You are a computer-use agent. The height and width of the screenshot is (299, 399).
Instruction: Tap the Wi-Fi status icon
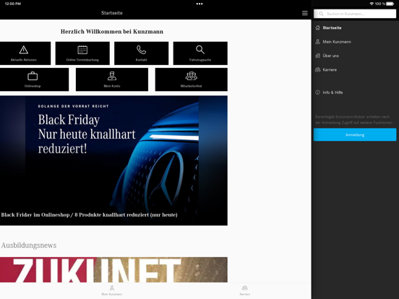[372, 4]
